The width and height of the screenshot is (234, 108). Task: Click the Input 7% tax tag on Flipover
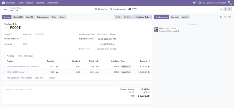pyautogui.click(x=126, y=72)
